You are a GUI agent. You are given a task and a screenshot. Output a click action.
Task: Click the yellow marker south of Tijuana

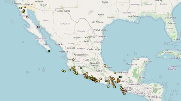tap(21, 8)
